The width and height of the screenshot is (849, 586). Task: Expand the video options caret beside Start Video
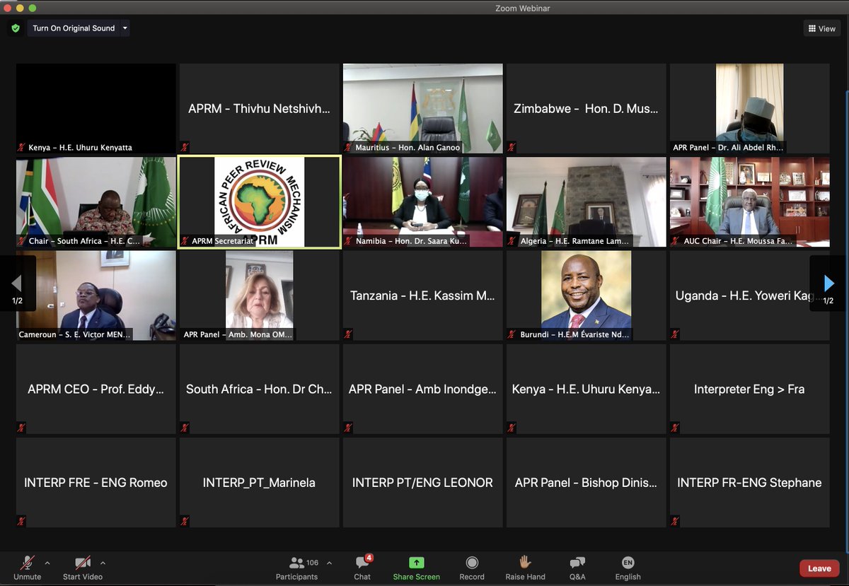click(x=103, y=563)
